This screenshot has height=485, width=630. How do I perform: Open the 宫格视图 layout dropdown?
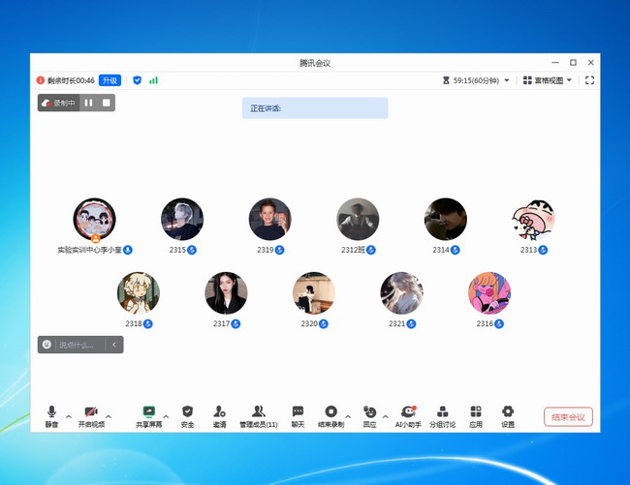tap(548, 80)
